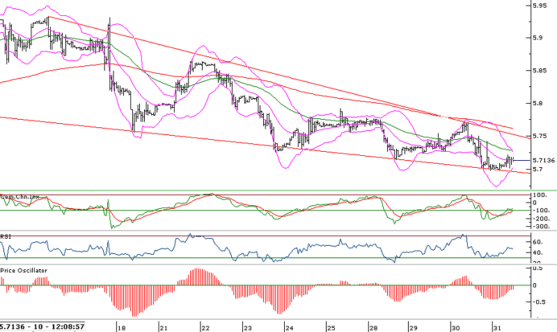Select the Price Oscillator panel label
Screen dimensions: 557x332
24,271
